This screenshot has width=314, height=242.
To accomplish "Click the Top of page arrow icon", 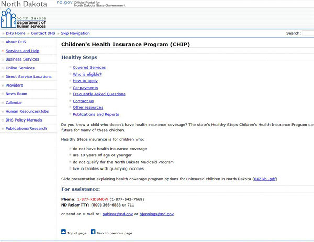I will click(63, 232).
